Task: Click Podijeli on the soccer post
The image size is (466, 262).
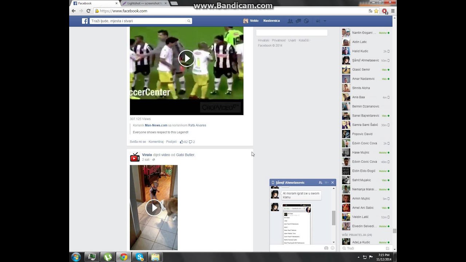Action: 171,142
